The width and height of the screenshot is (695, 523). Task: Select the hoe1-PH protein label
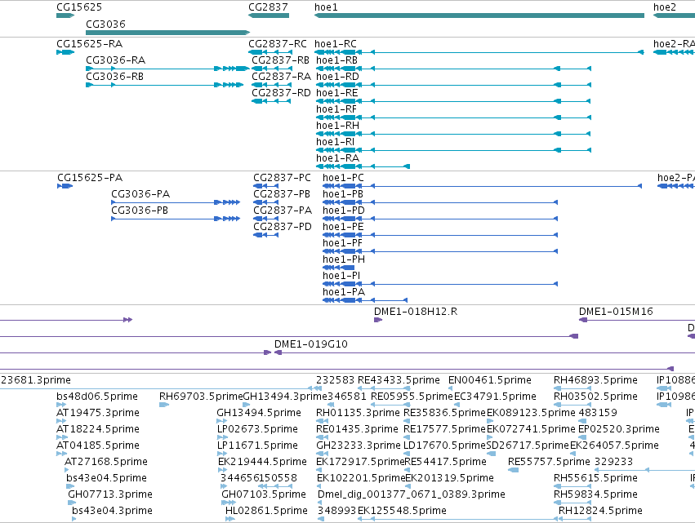(x=344, y=259)
